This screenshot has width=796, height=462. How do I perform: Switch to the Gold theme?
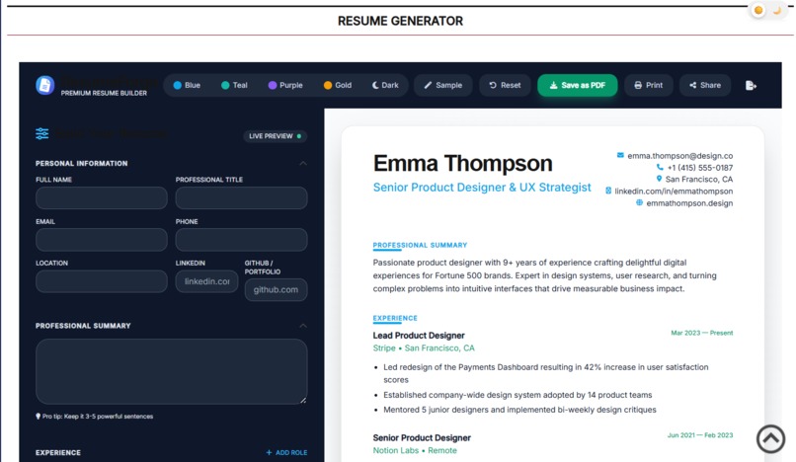pyautogui.click(x=338, y=85)
